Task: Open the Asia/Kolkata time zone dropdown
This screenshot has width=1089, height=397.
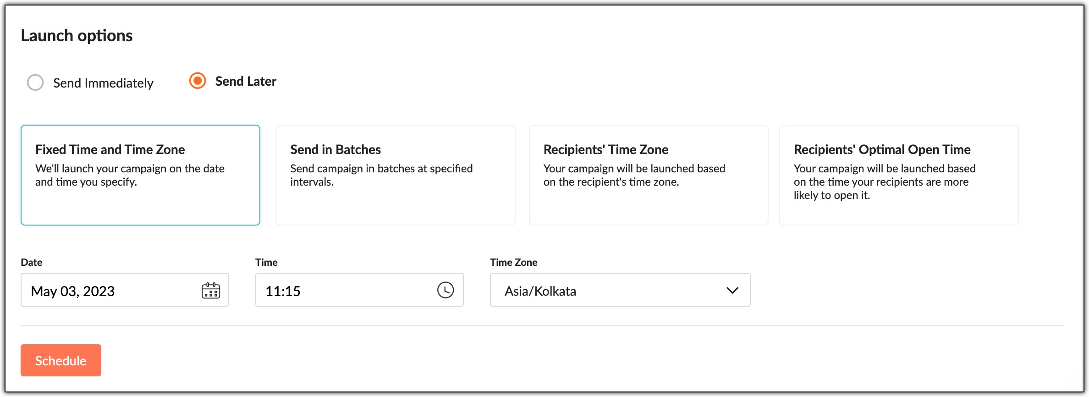Action: click(620, 290)
